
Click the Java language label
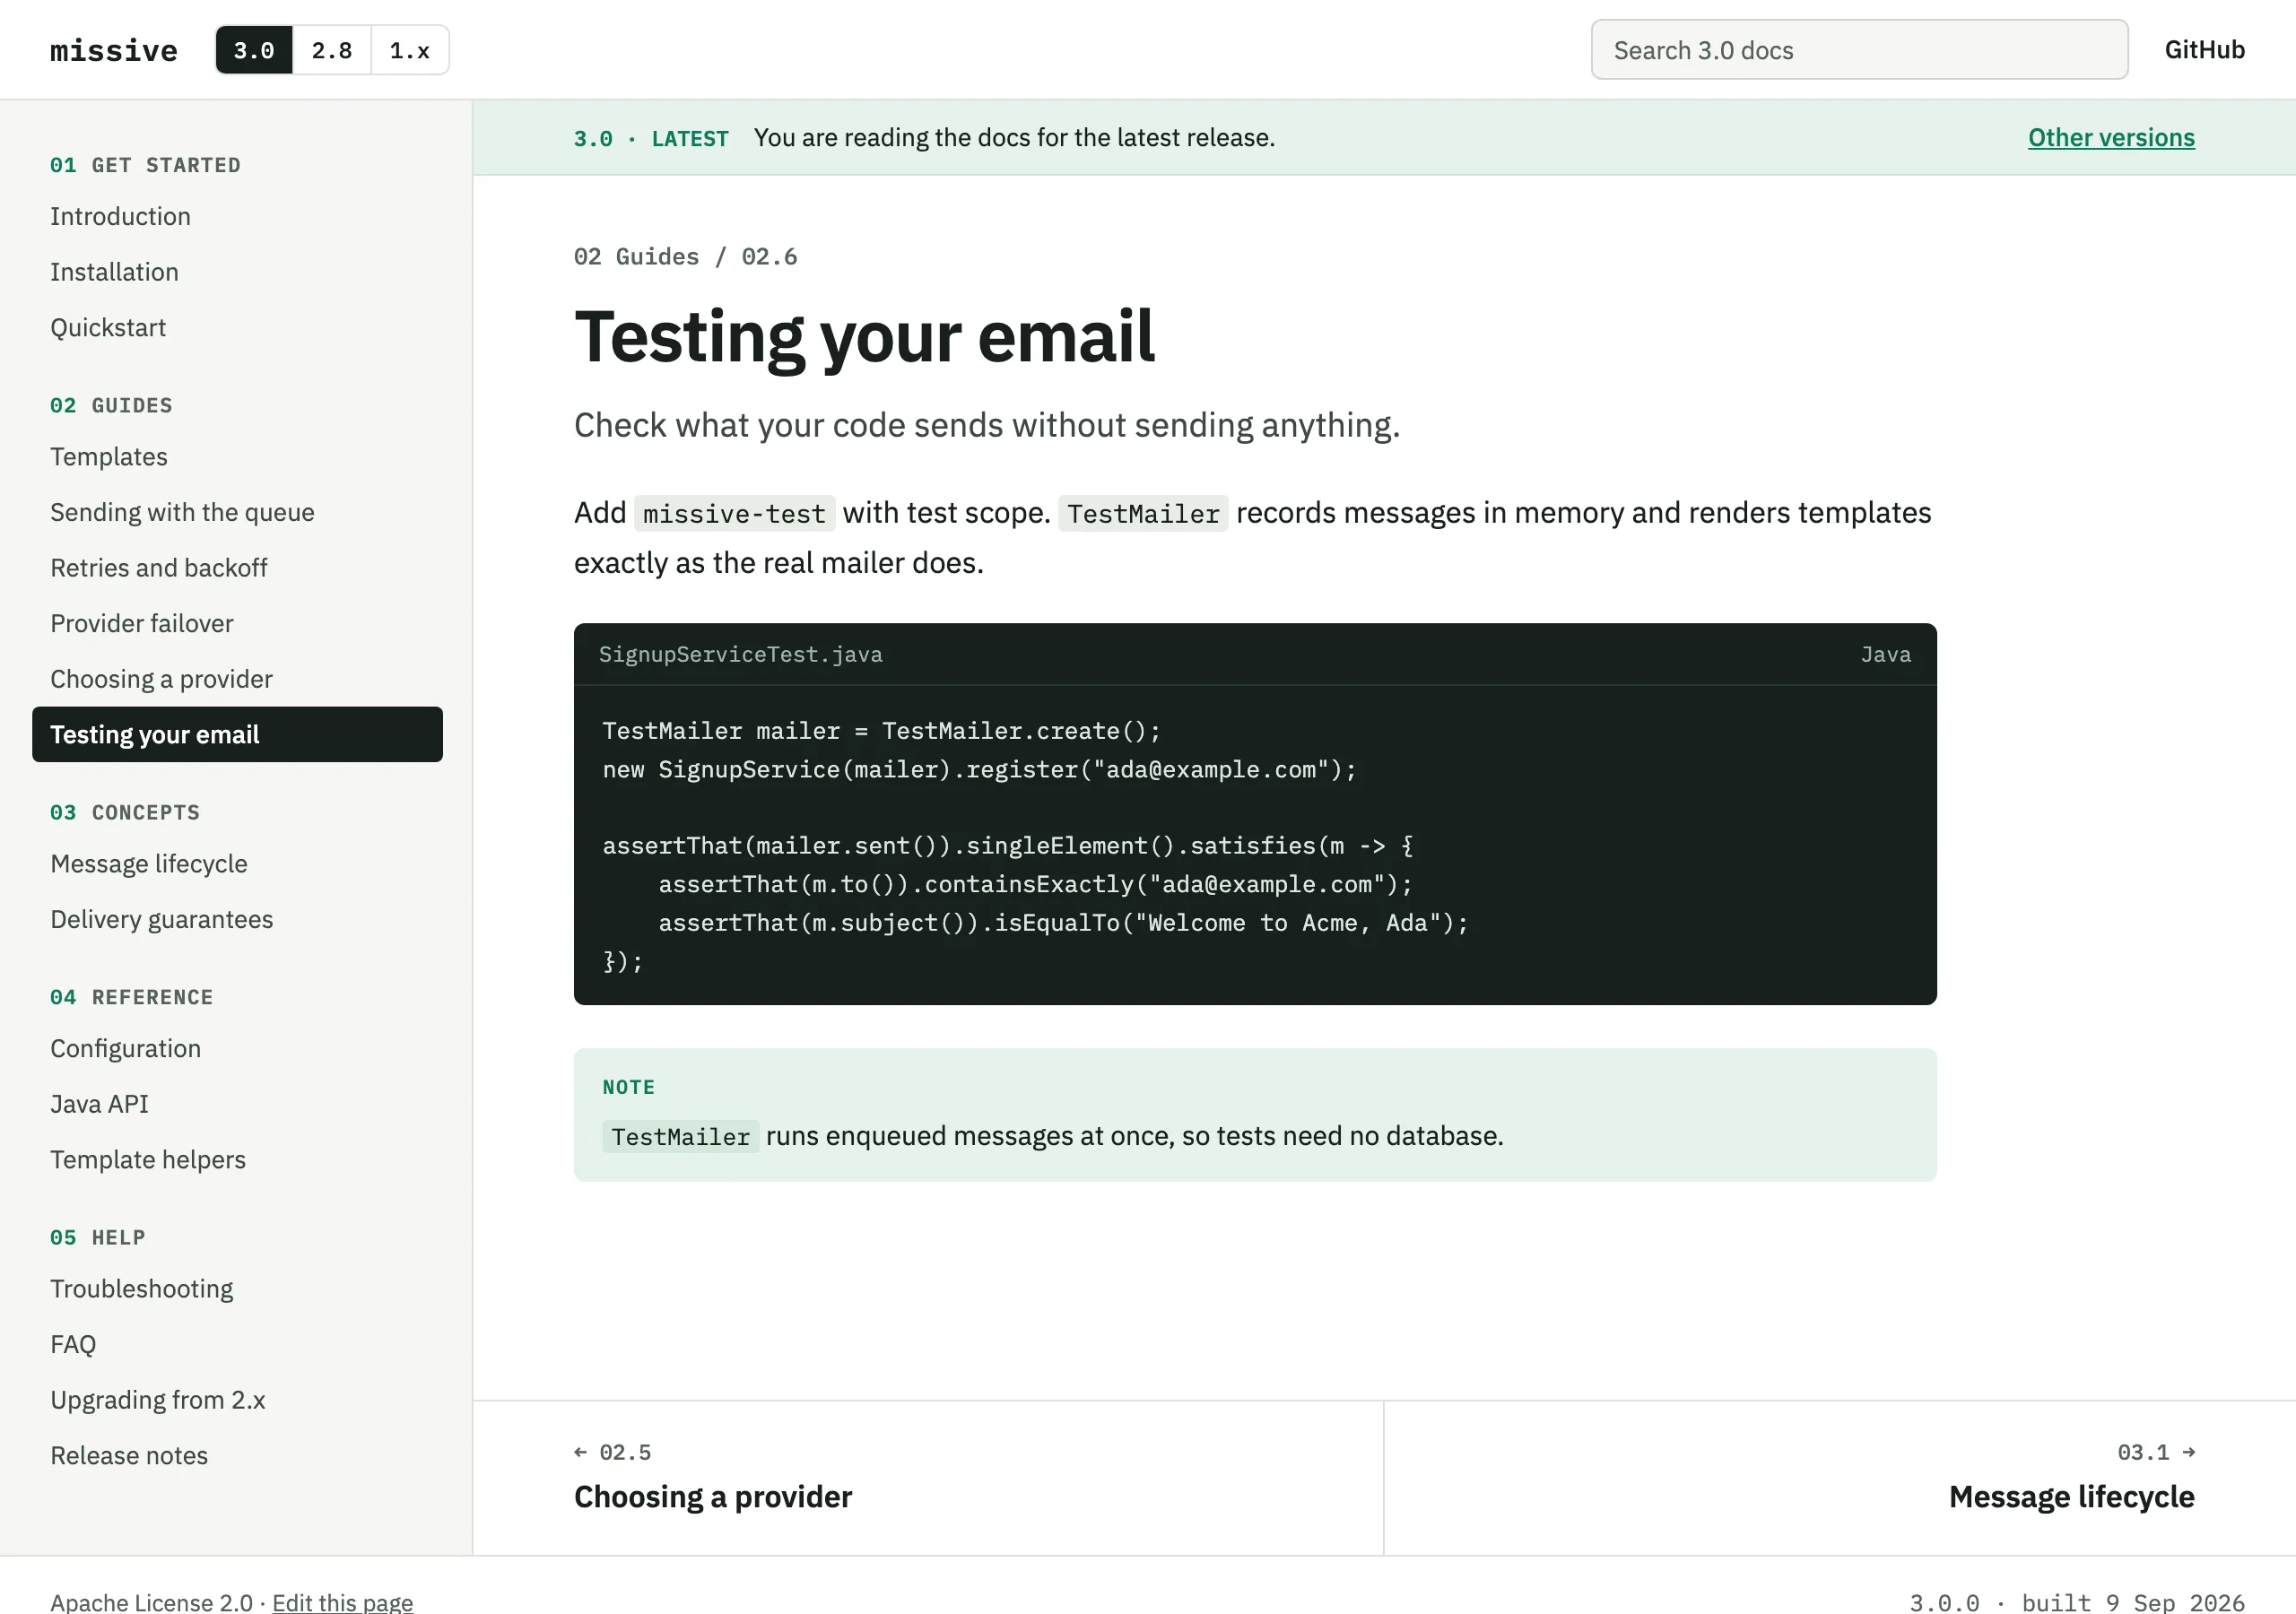[1885, 655]
